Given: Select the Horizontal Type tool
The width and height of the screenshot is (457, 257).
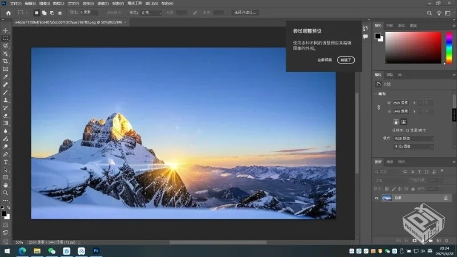Looking at the screenshot, I should pyautogui.click(x=6, y=162).
